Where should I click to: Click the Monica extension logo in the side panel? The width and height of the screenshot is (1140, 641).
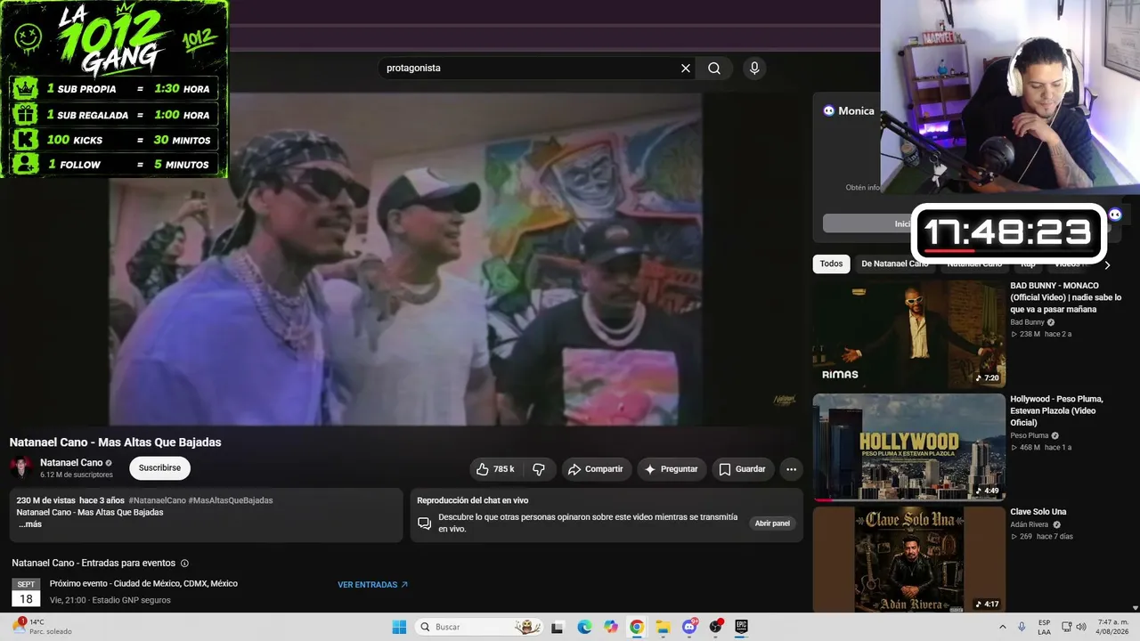(x=829, y=111)
